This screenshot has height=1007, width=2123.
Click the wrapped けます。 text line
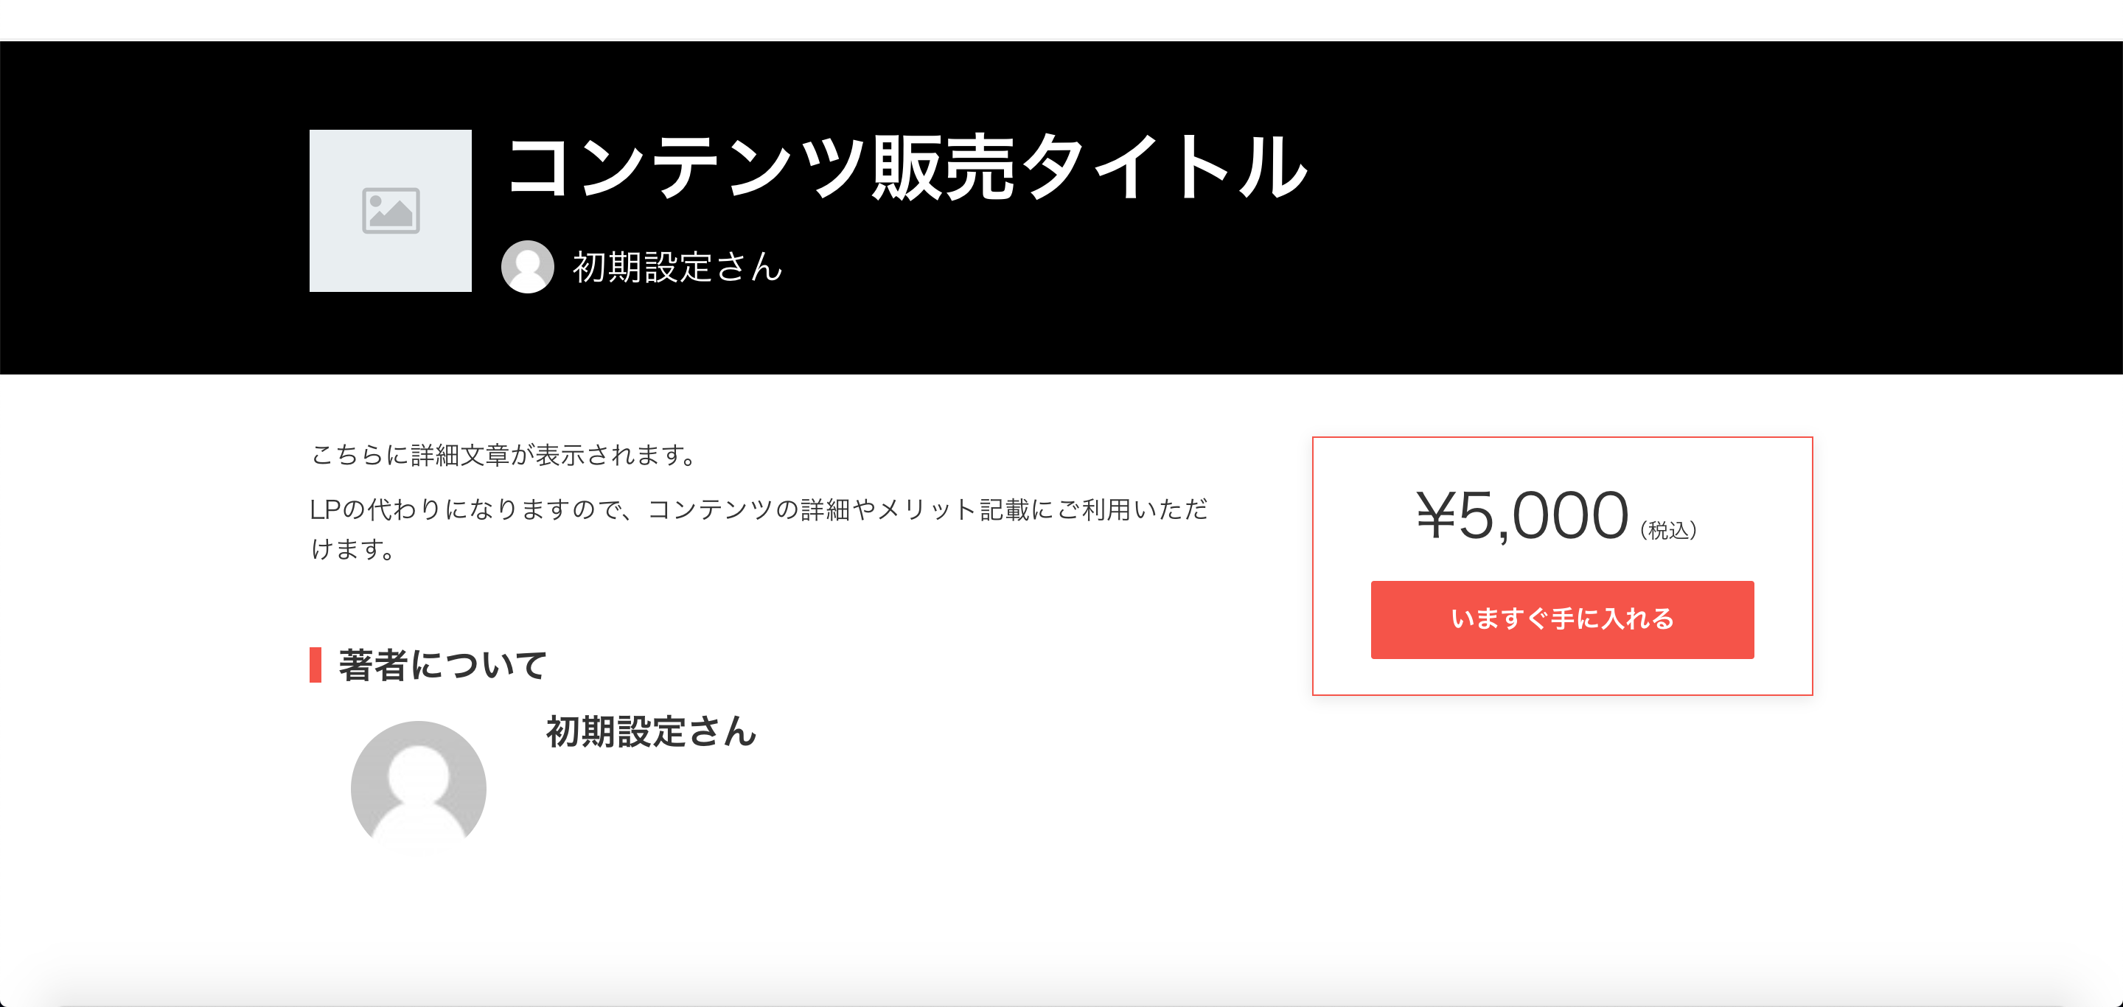(353, 548)
